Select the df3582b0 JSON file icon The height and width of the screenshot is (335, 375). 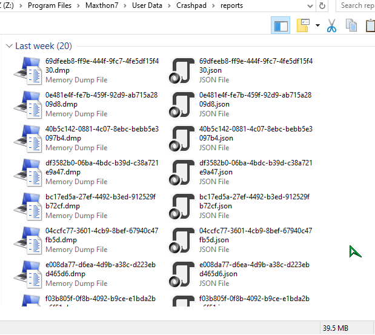(181, 172)
